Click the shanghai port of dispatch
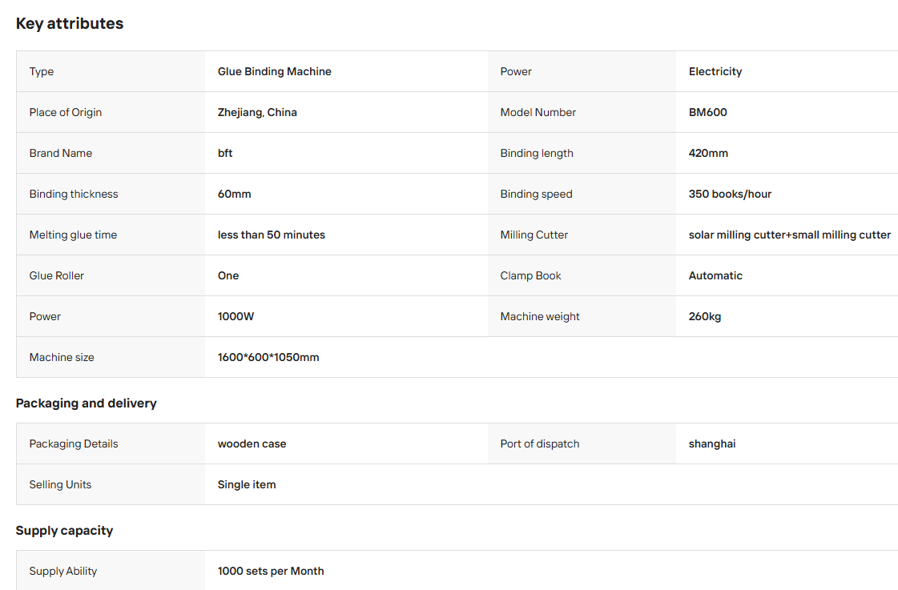The image size is (898, 590). coord(712,444)
